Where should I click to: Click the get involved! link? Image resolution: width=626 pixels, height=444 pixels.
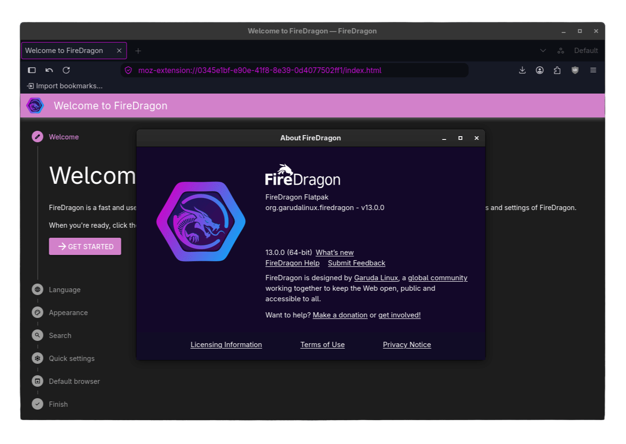(x=399, y=315)
